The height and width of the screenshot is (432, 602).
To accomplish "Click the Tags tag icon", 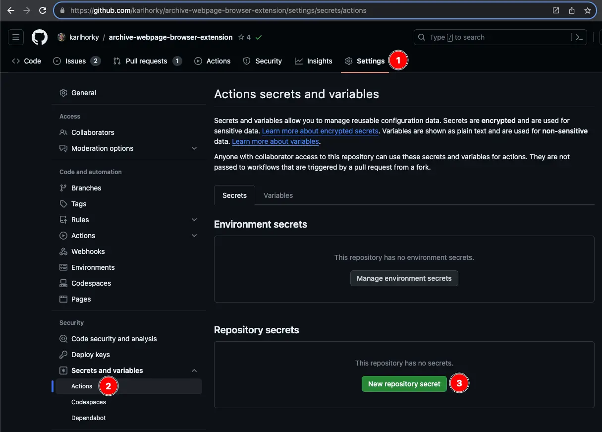I will coord(63,204).
